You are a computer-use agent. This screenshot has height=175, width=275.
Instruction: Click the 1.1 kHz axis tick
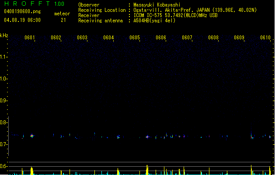[x=3, y=57]
